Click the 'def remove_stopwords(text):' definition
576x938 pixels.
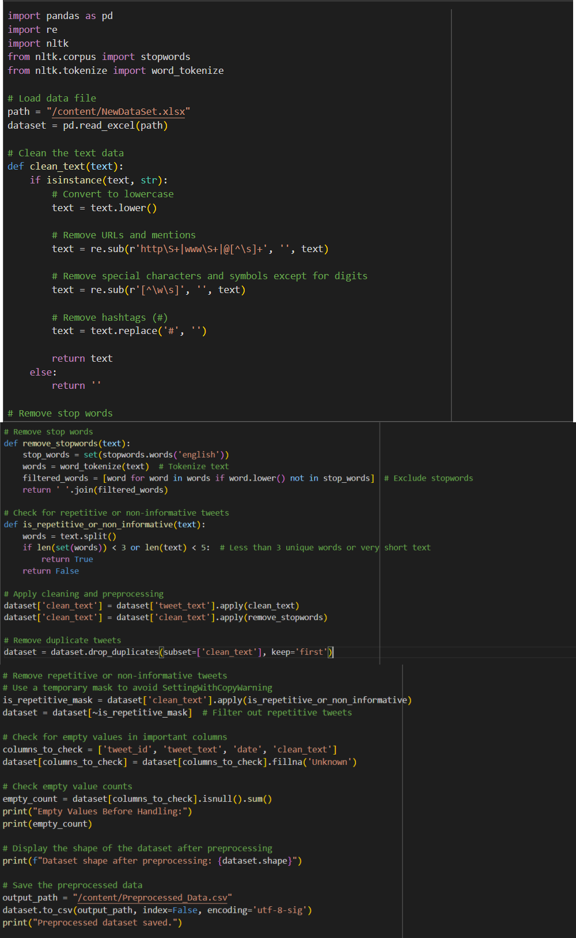[67, 444]
